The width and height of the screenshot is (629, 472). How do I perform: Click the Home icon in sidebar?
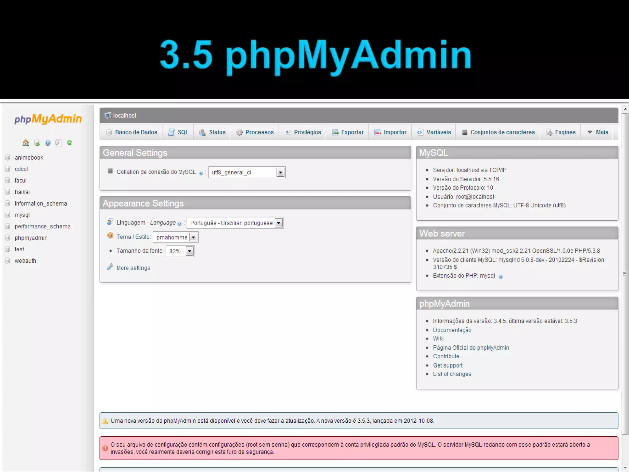pyautogui.click(x=26, y=143)
